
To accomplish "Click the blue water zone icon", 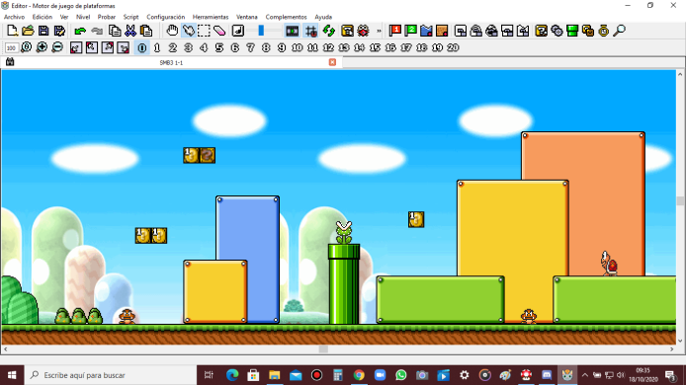I will pyautogui.click(x=426, y=31).
